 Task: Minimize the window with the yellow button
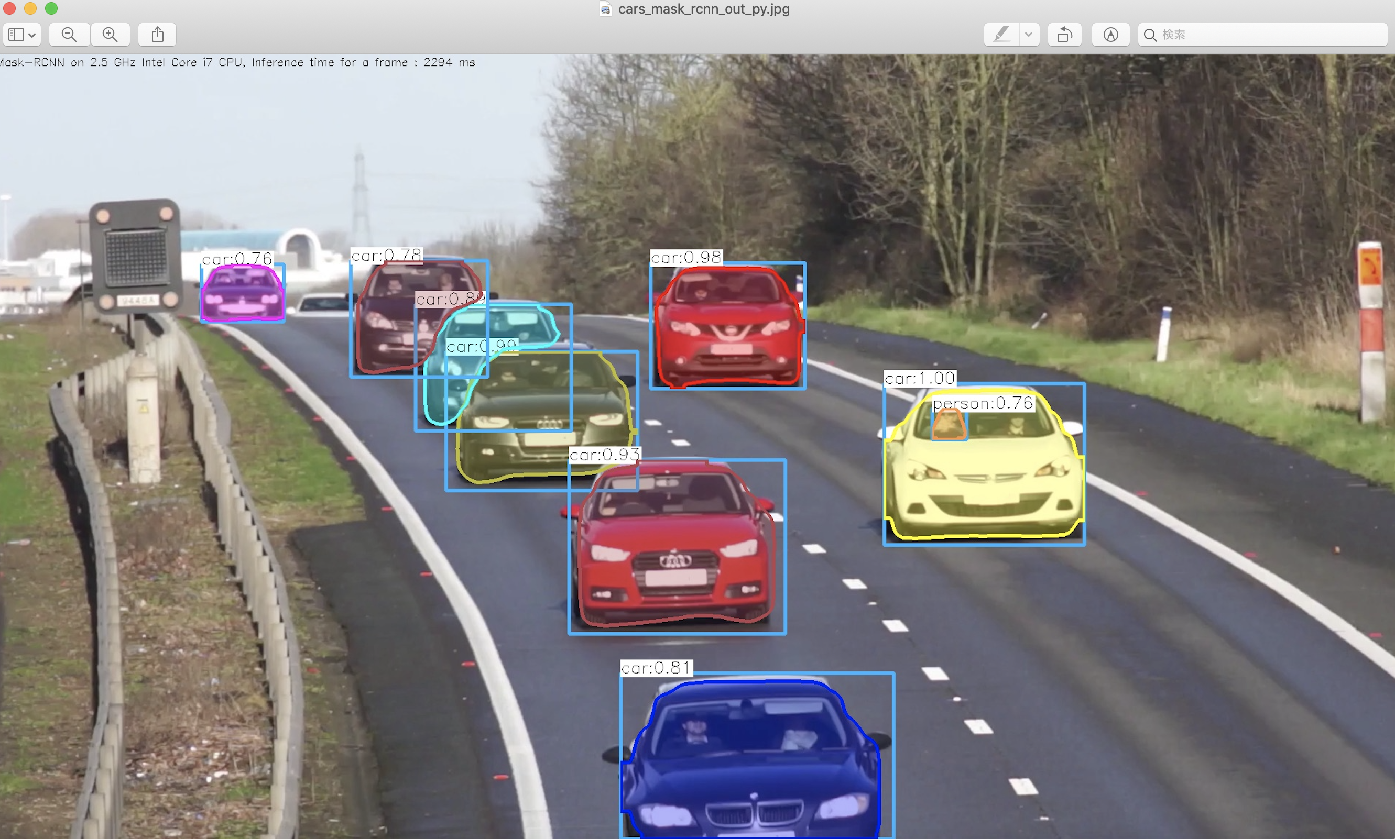click(30, 8)
